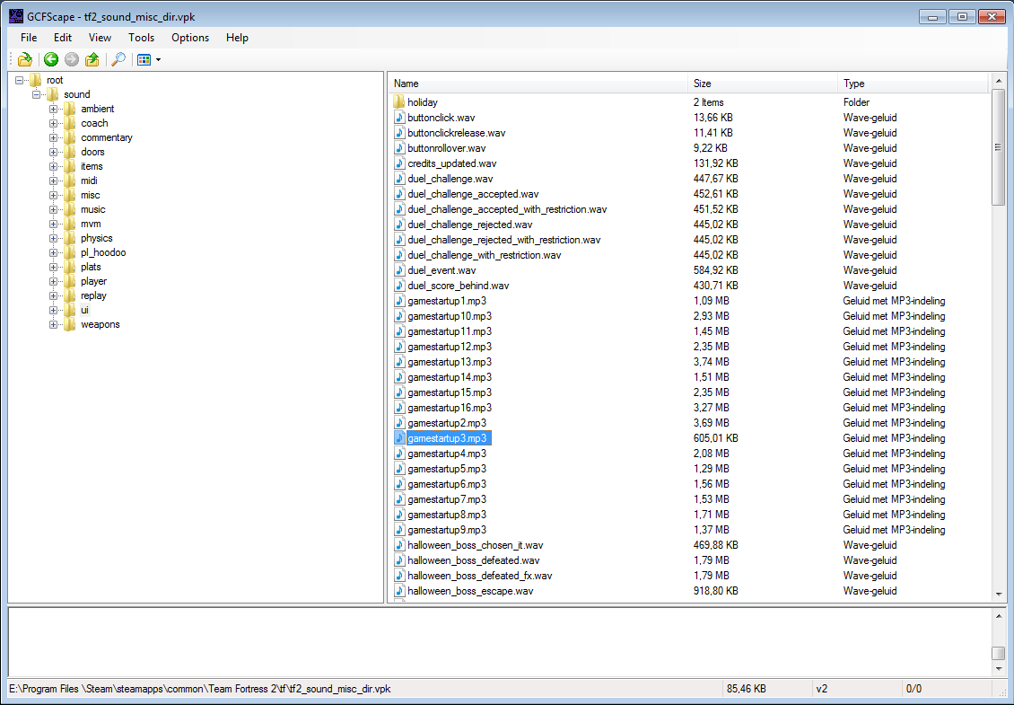Viewport: 1014px width, 705px height.
Task: Click the file list scroll down arrow
Action: pos(998,594)
